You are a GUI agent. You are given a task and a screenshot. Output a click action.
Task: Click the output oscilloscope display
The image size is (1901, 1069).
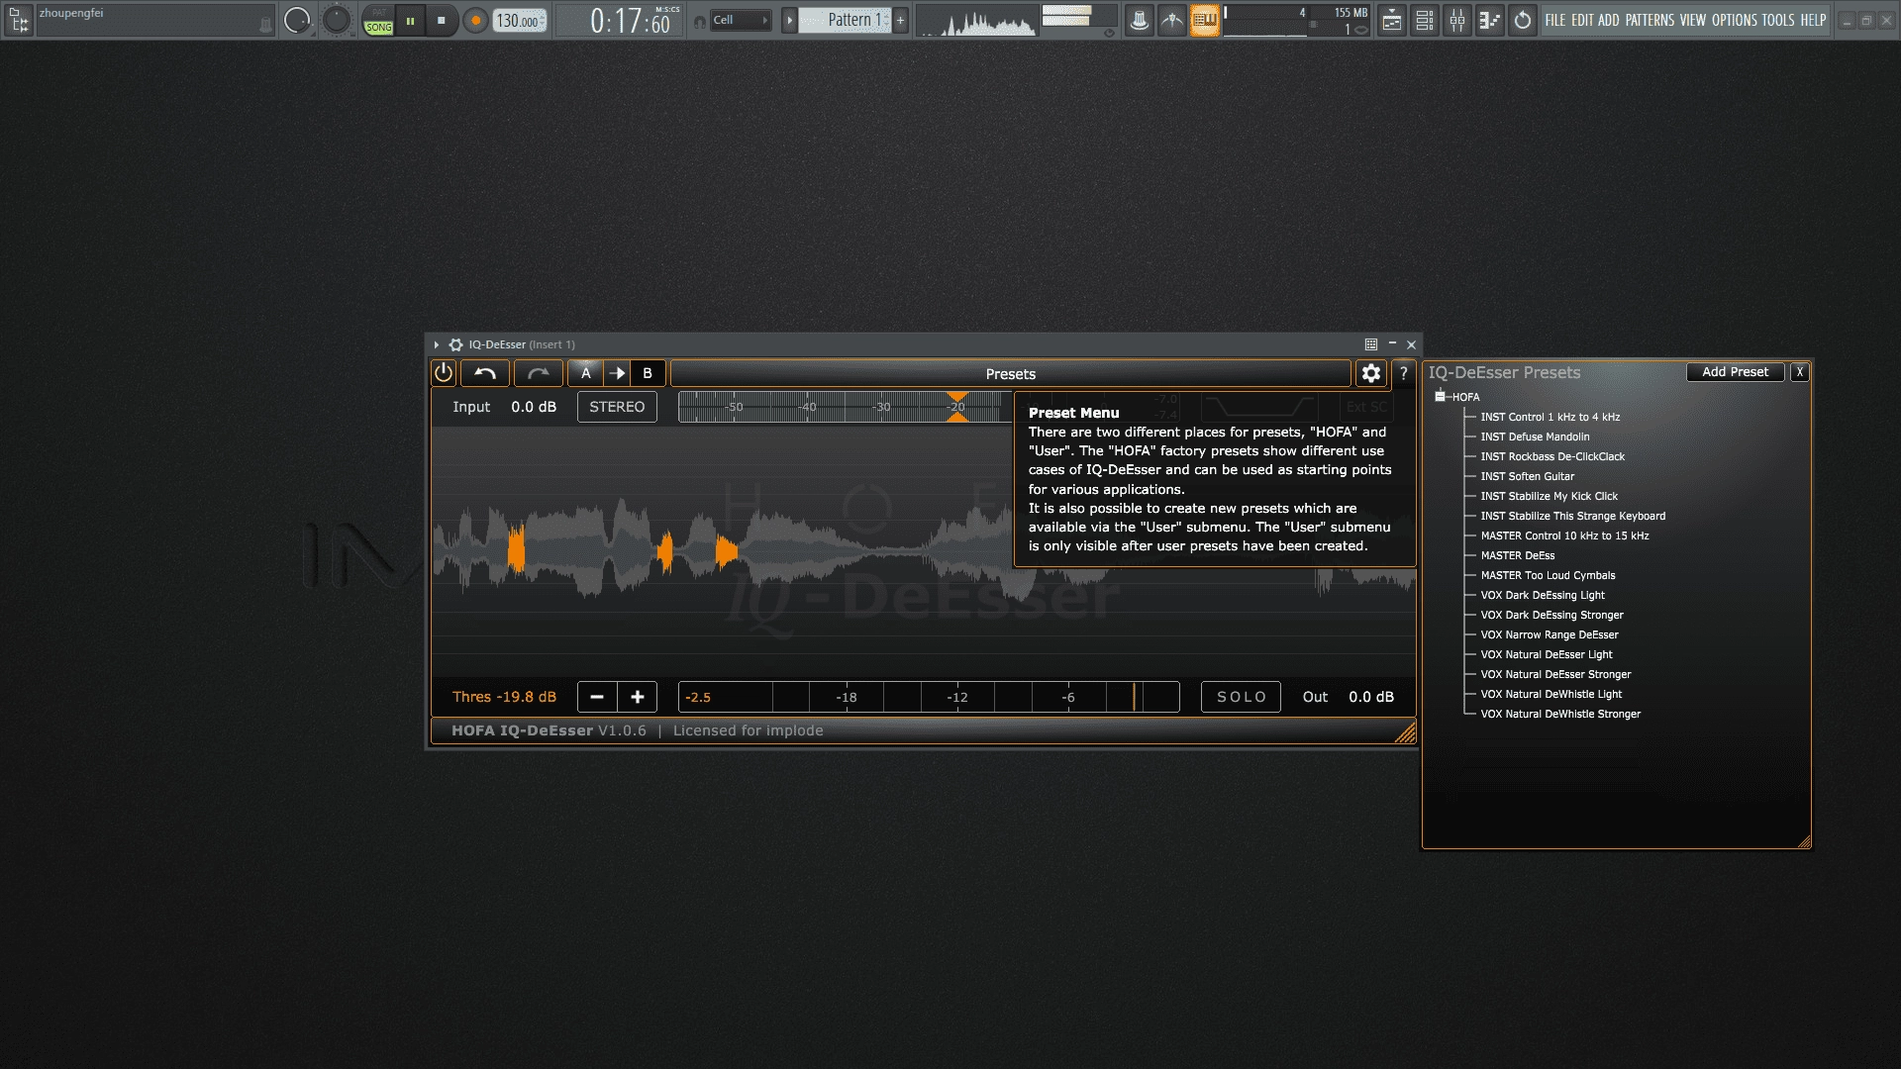(976, 21)
